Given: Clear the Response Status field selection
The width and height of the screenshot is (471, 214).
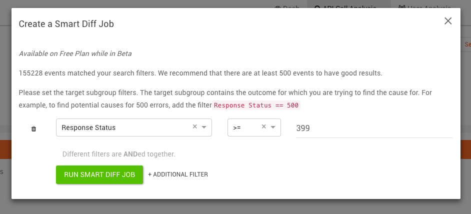Looking at the screenshot, I should pos(194,127).
